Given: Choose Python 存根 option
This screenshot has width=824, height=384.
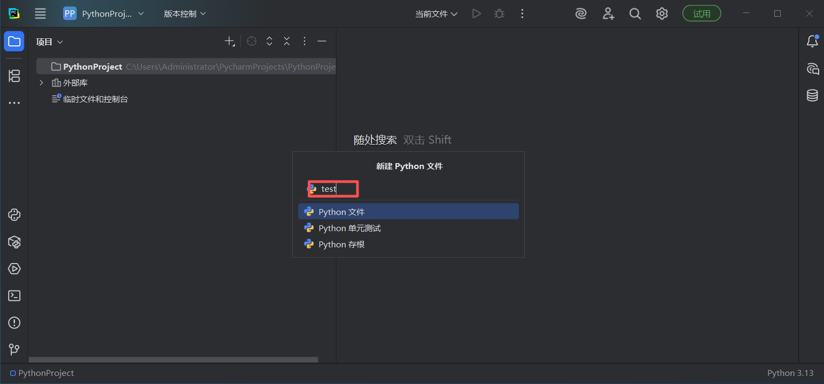Looking at the screenshot, I should [x=408, y=244].
